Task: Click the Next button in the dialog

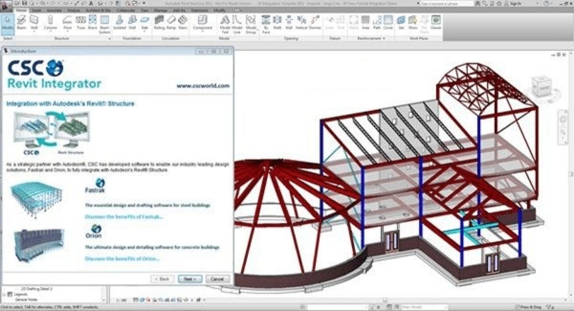Action: point(190,279)
